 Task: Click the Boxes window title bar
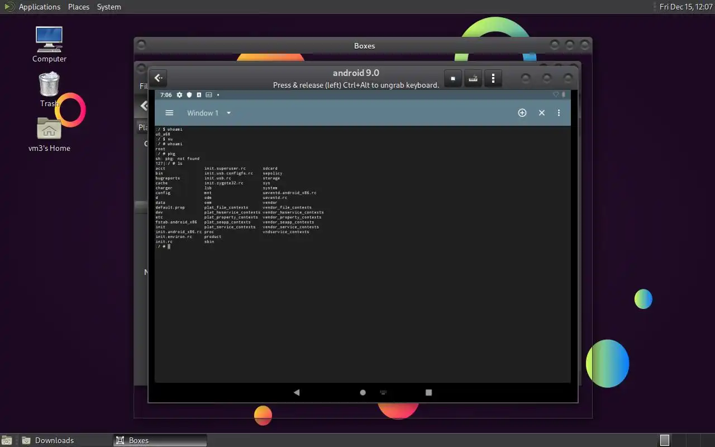[x=363, y=46]
